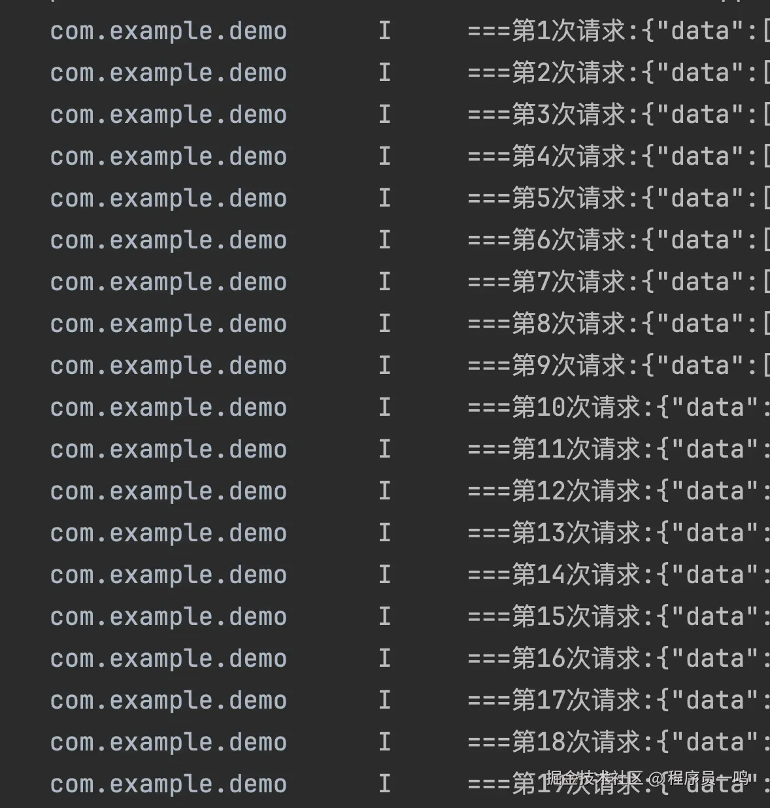Click com.example.demo tag on 第15次请求 row
This screenshot has height=808, width=770.
click(x=169, y=617)
